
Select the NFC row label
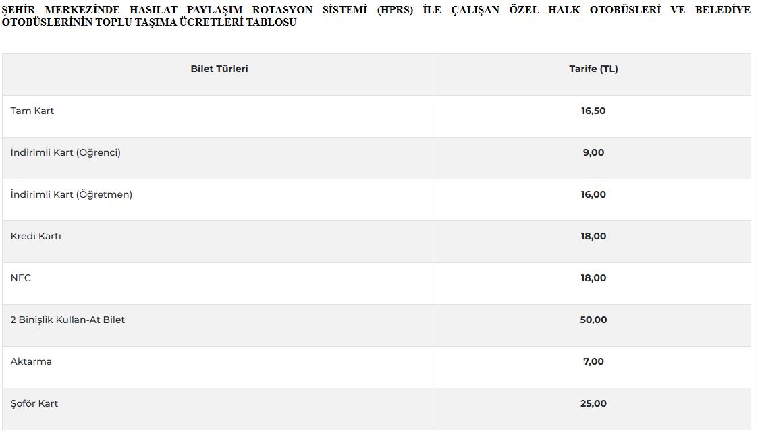click(20, 278)
